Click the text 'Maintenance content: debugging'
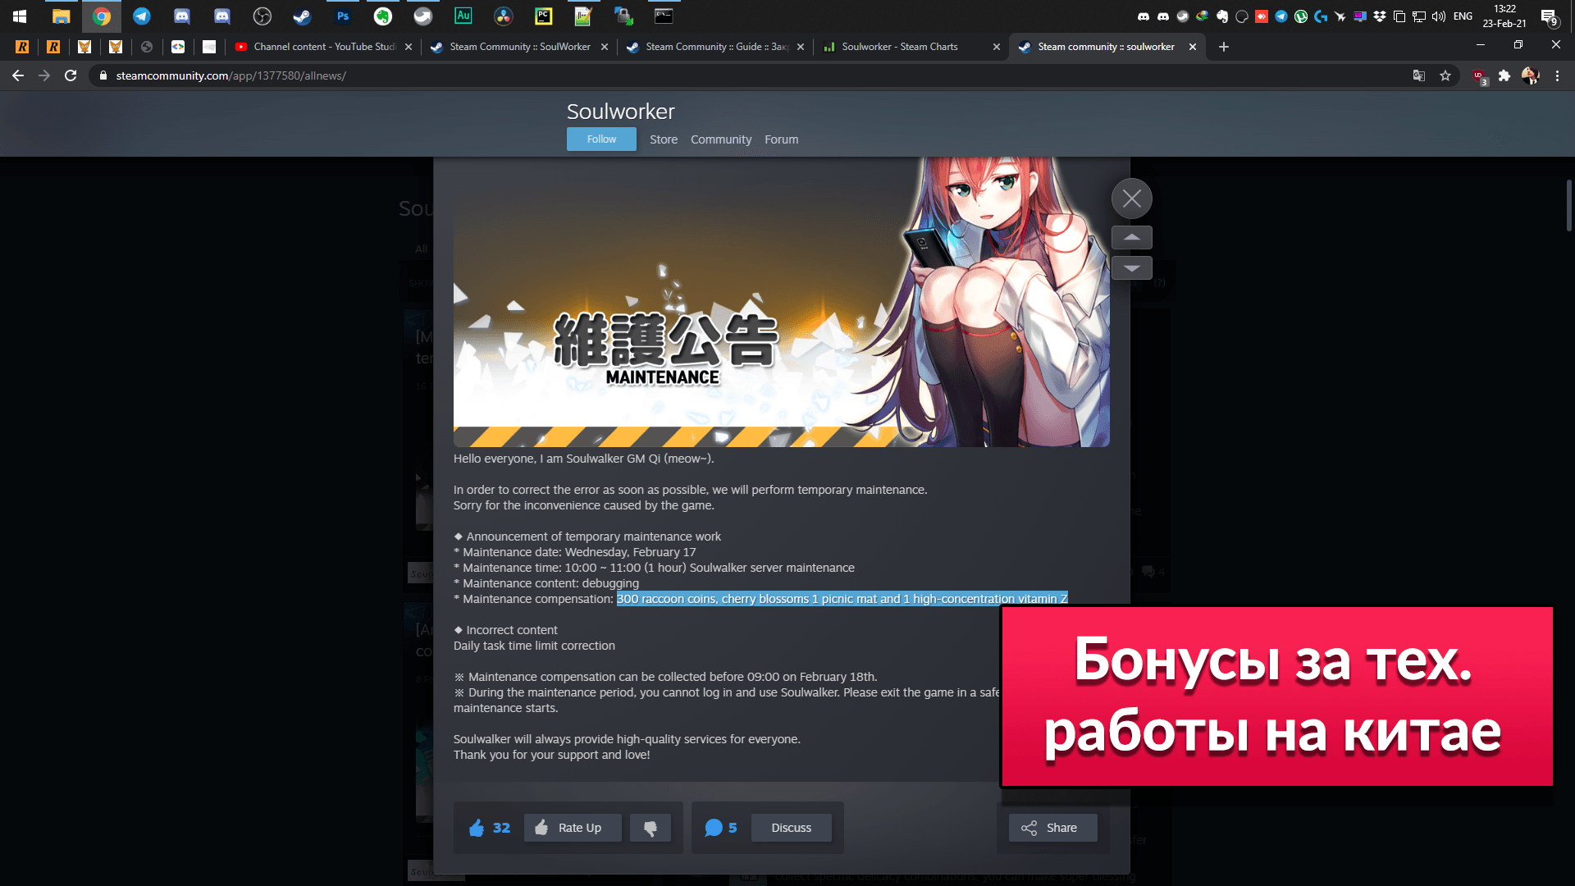The height and width of the screenshot is (886, 1575). pos(550,583)
